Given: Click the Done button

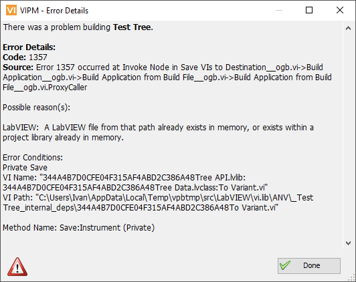Looking at the screenshot, I should pyautogui.click(x=309, y=266).
